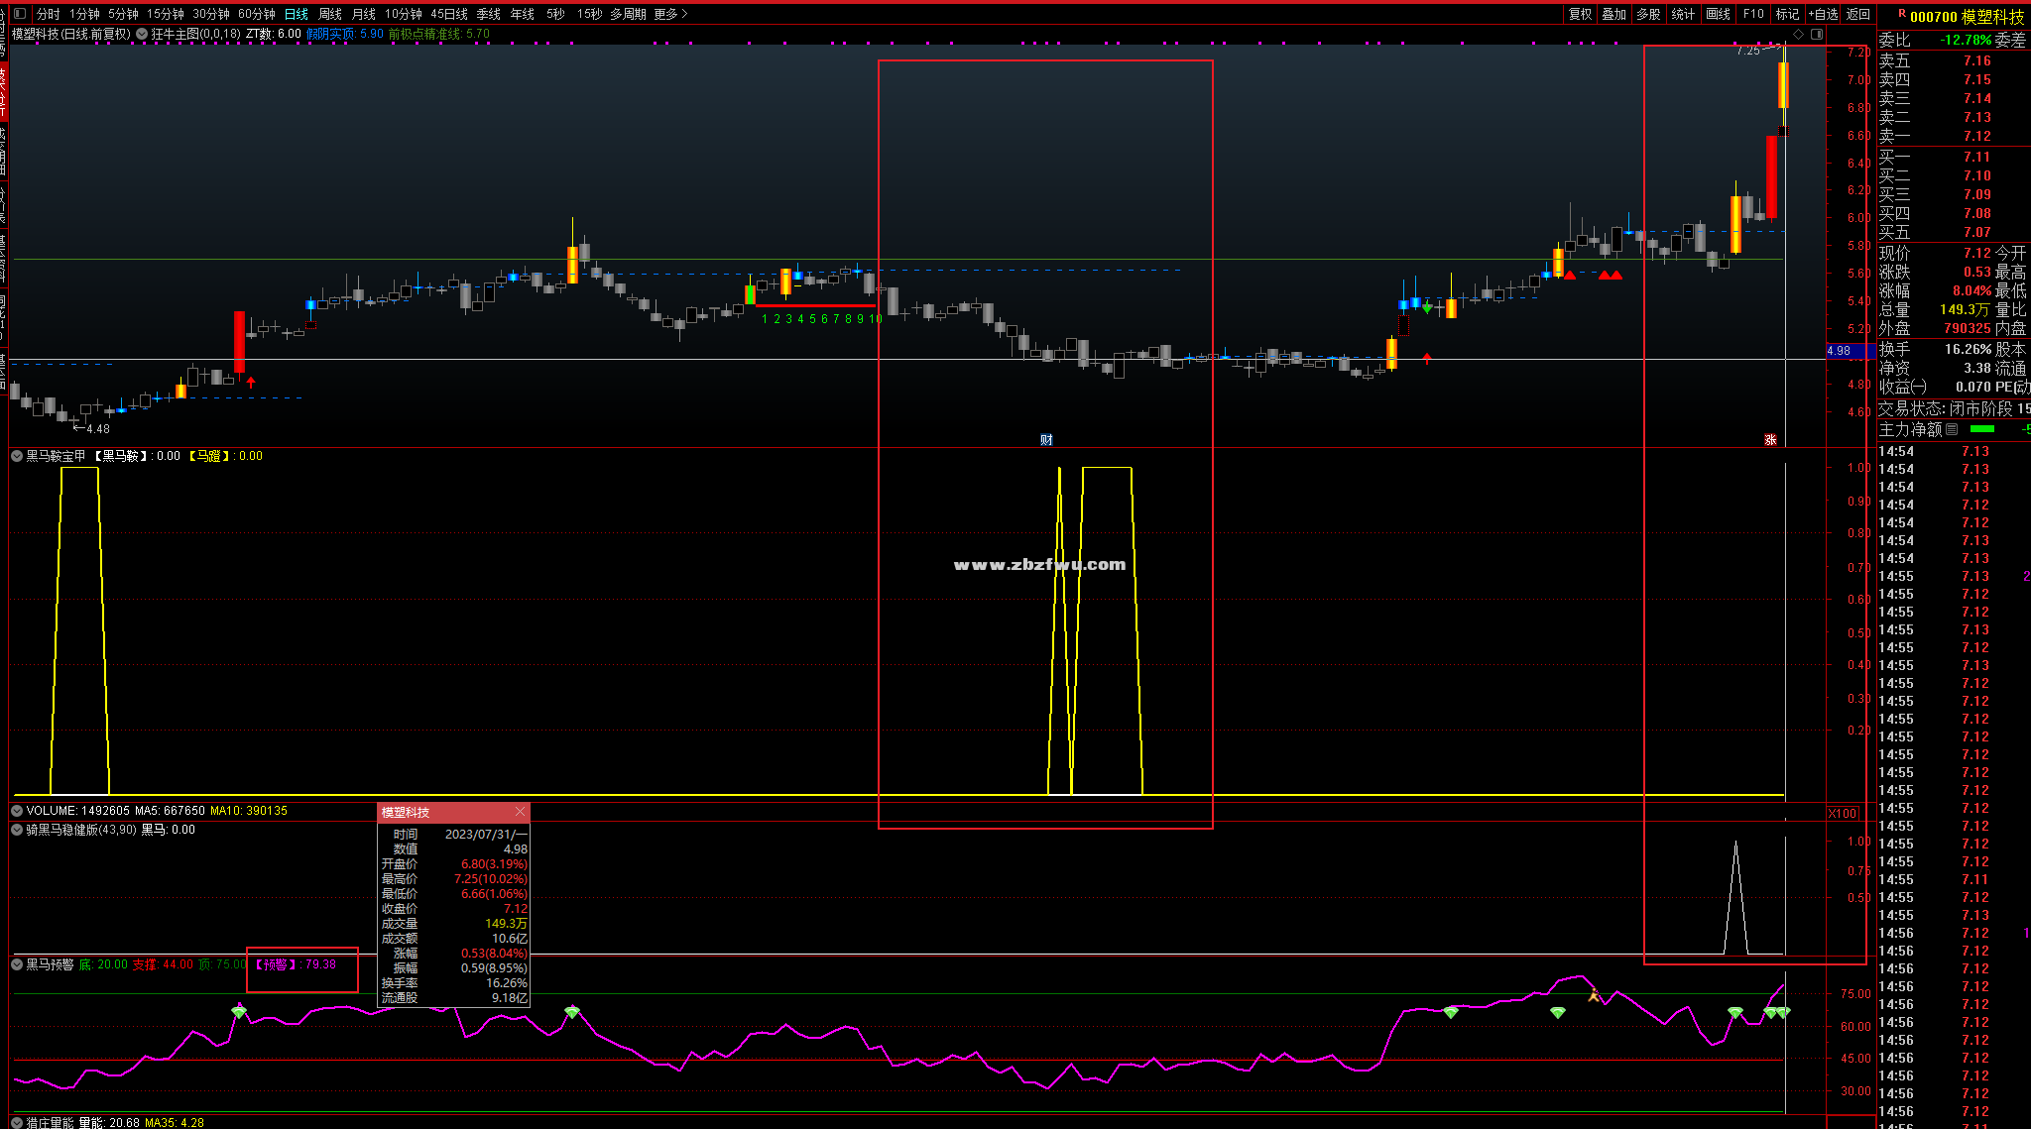
Task: Open the 复权 adjustment menu
Action: pos(1580,14)
